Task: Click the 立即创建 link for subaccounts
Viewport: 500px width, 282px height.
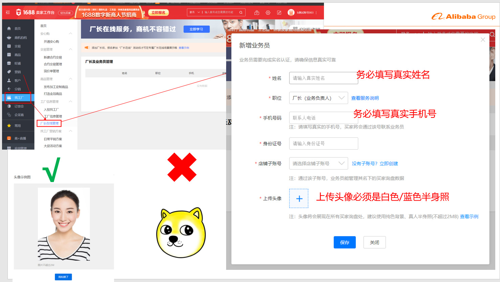Action: point(389,163)
